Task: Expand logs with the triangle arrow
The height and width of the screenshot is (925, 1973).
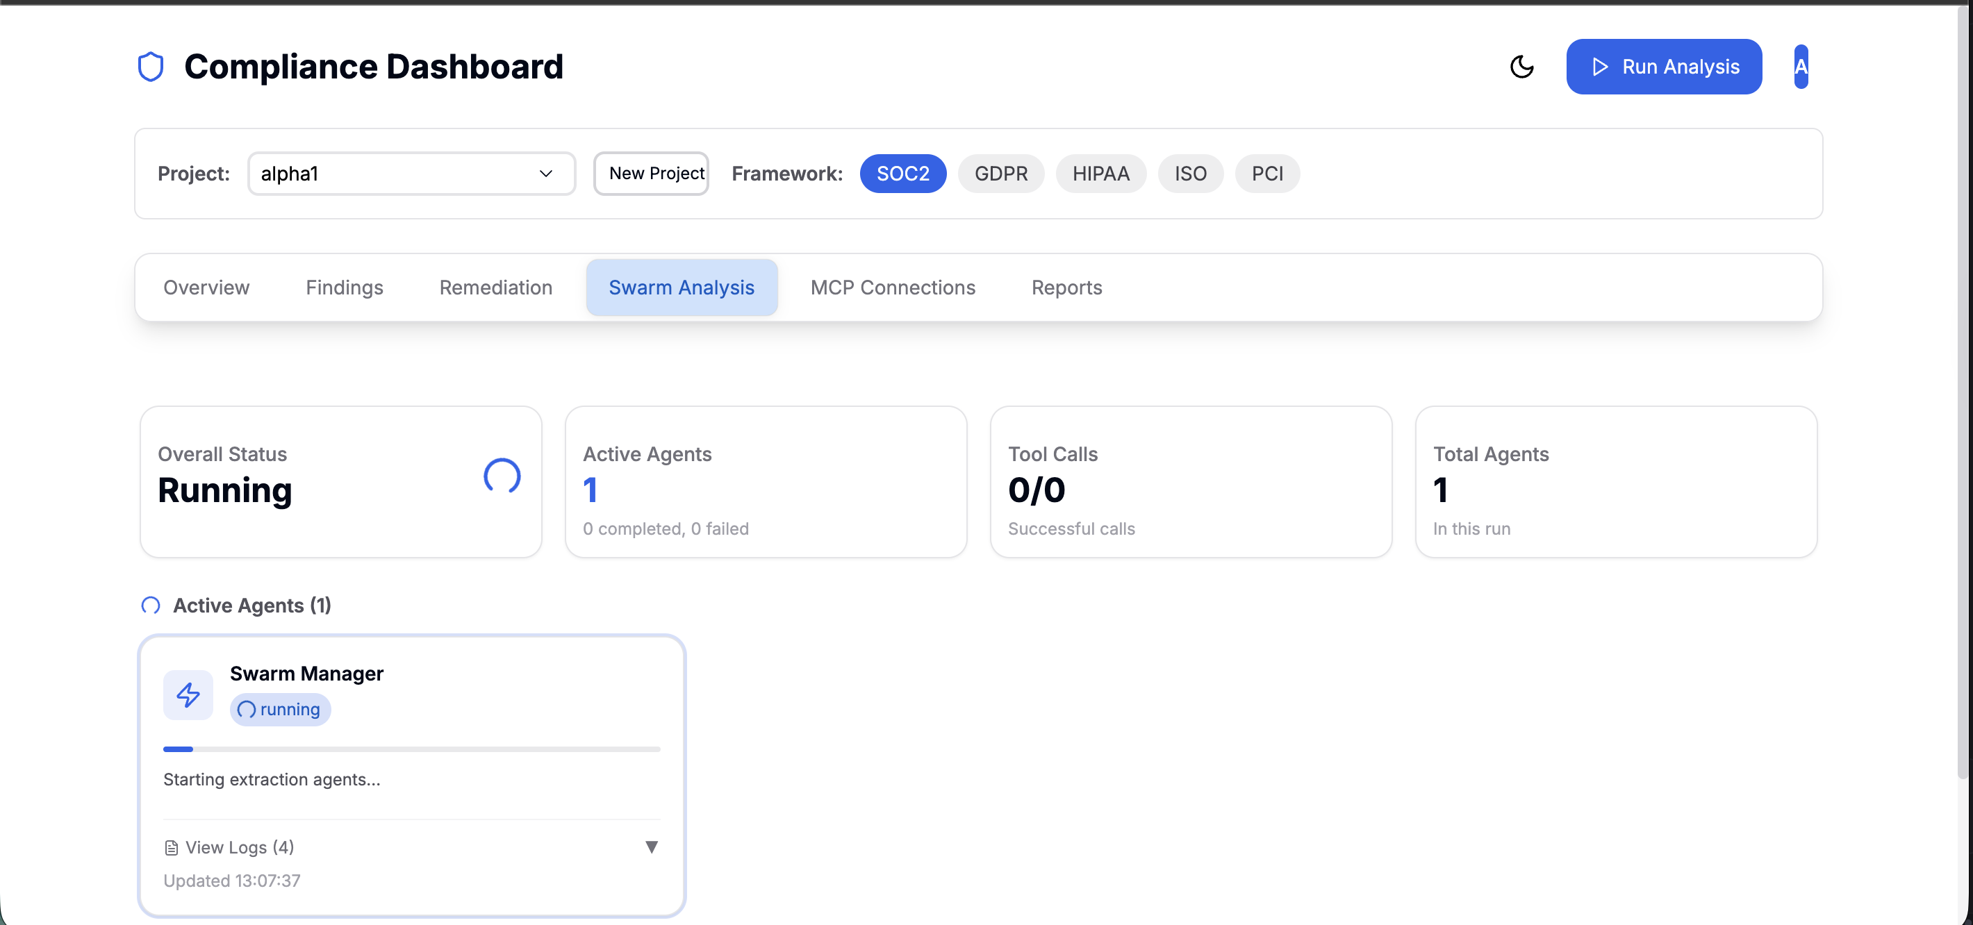Action: click(x=651, y=846)
